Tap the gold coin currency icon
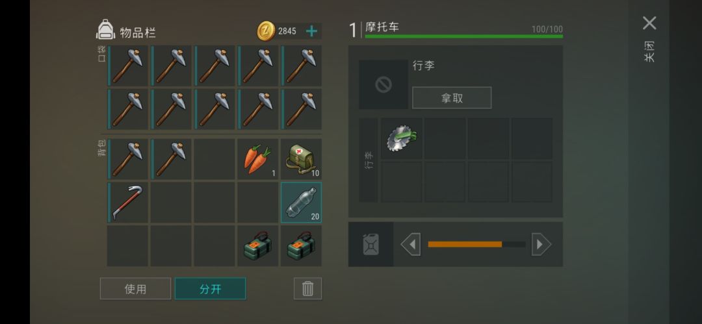 [266, 31]
